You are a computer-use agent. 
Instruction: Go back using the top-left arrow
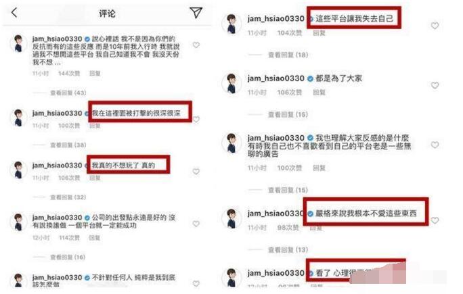tap(14, 13)
